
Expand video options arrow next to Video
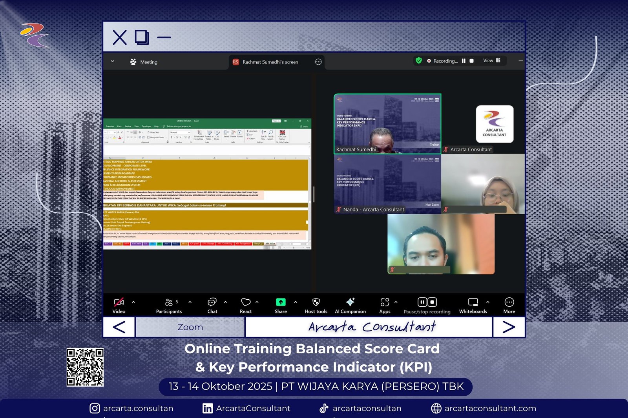coord(133,302)
